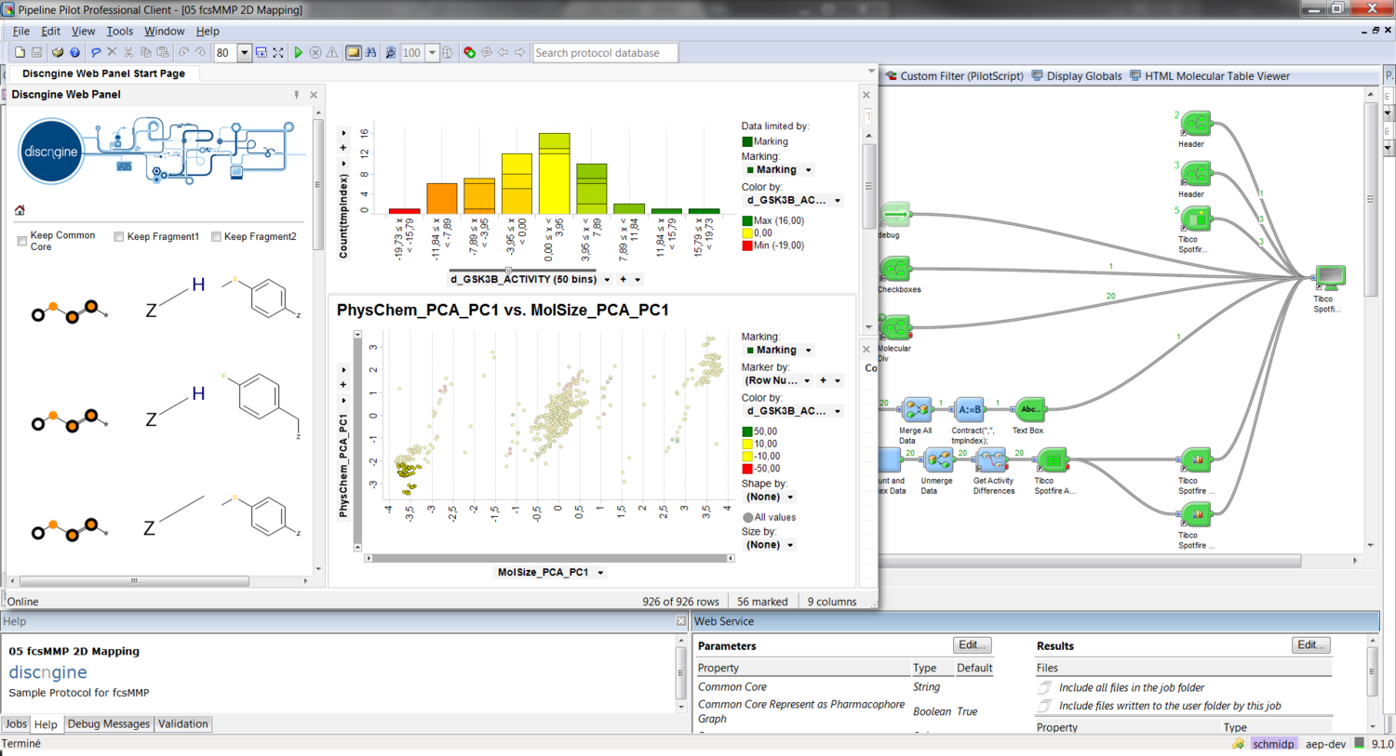This screenshot has height=756, width=1396.
Task: Enable the Keep Fragment1 checkbox
Action: [x=118, y=236]
